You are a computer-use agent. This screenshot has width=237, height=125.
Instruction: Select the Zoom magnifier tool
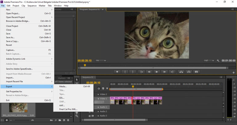click(77, 116)
